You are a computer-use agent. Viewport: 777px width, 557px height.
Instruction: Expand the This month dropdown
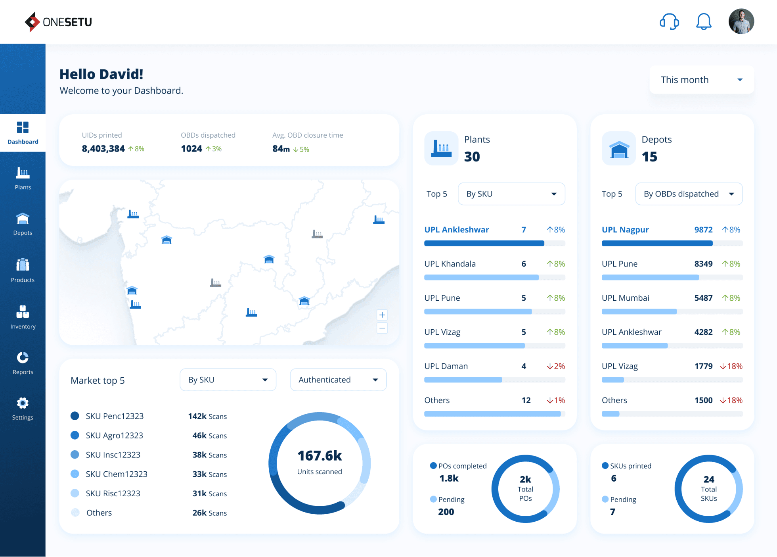tap(702, 80)
